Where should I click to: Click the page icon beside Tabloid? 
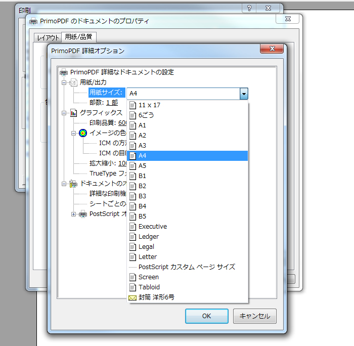132,287
